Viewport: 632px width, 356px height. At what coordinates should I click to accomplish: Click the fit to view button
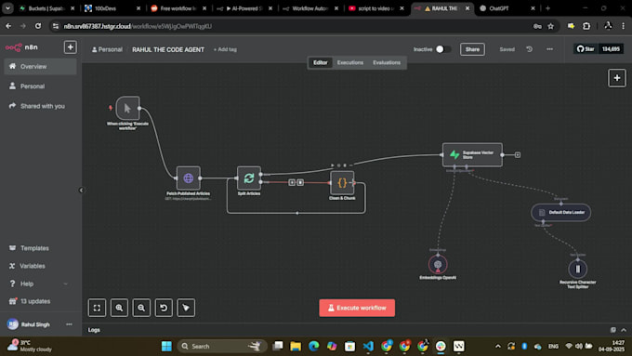pyautogui.click(x=97, y=308)
